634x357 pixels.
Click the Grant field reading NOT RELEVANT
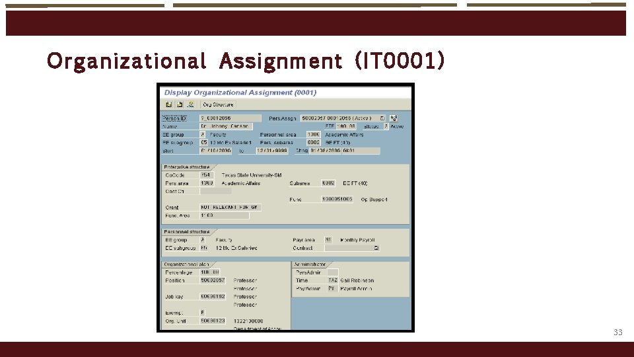(230, 207)
